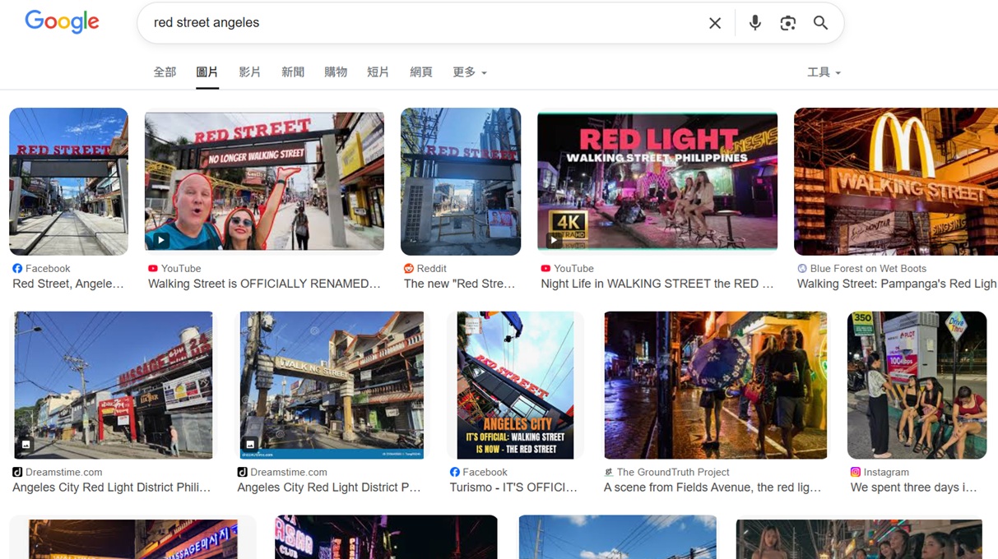The height and width of the screenshot is (559, 998).
Task: Click the YouTube icon under Walking Street renamed video
Action: pos(153,269)
